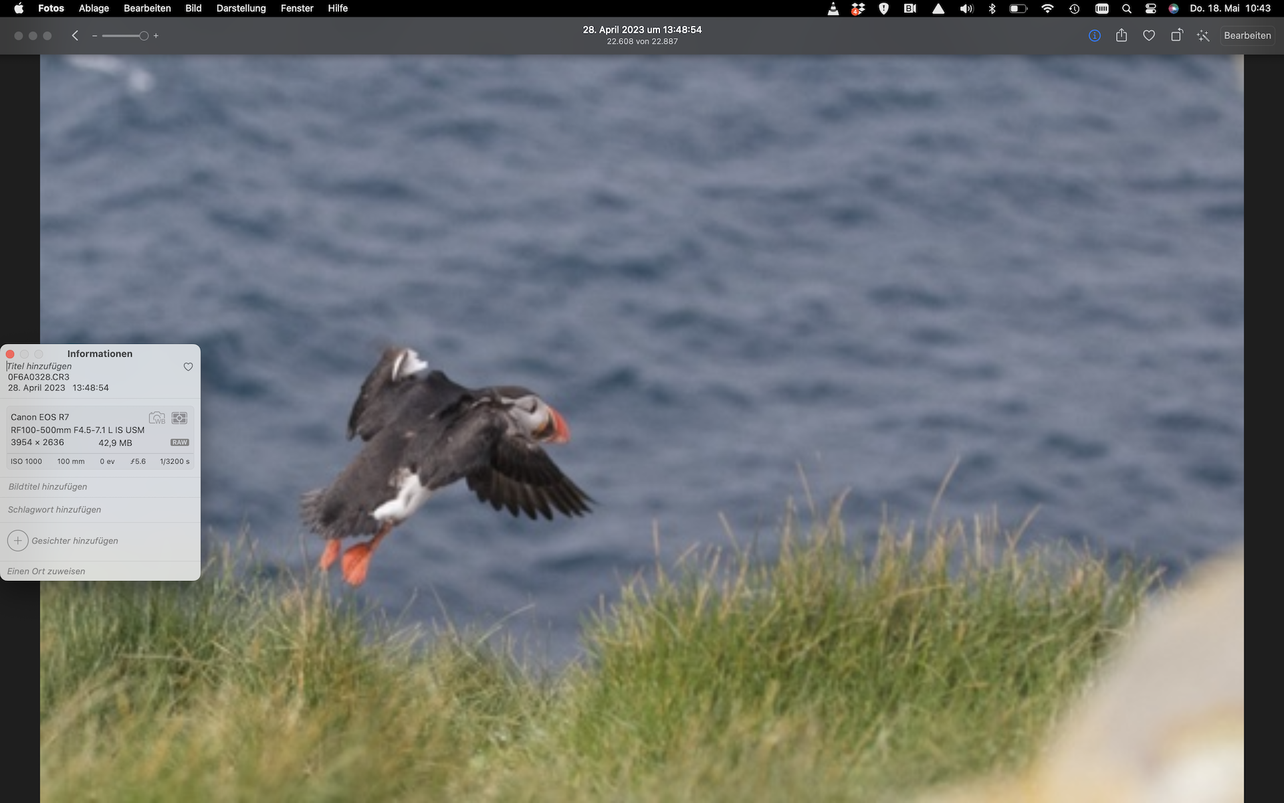Apply auto-enhance with magic wand
Screen dimensions: 1284x803
(x=1203, y=35)
